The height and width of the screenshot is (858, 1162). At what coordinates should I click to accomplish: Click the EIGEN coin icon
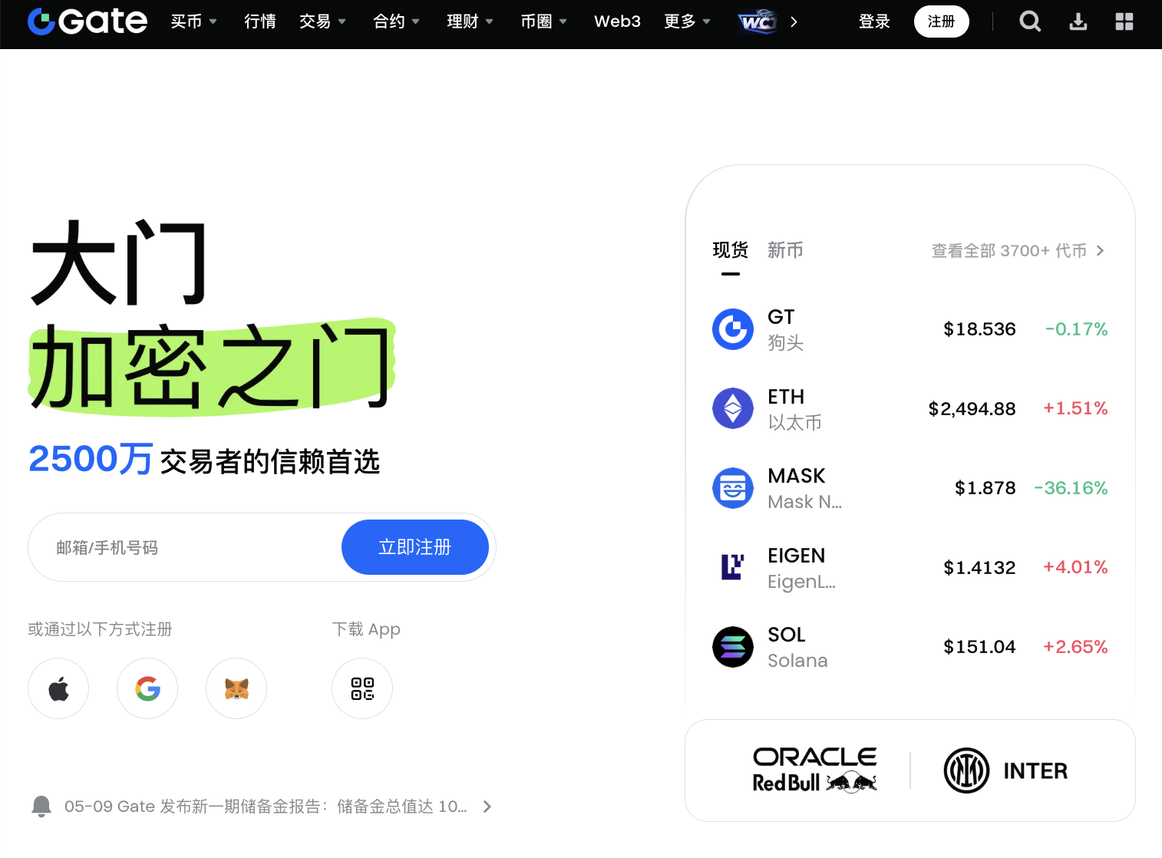point(733,567)
